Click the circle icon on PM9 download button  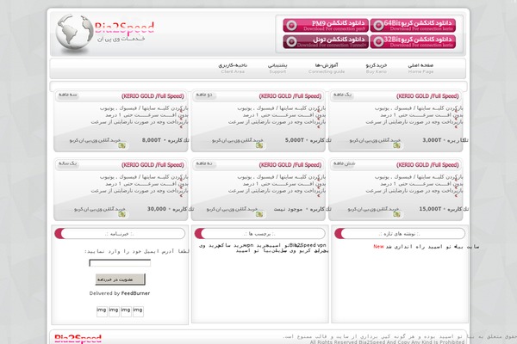pos(291,25)
